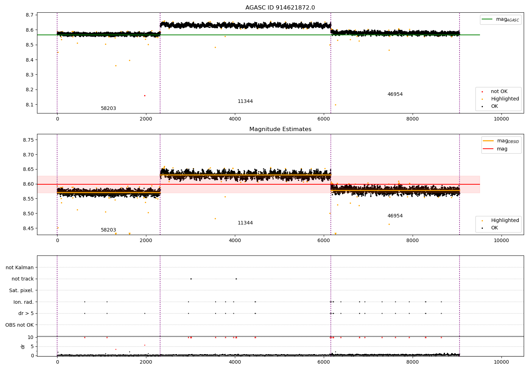Click the red 'mag' legend line sample

488,149
